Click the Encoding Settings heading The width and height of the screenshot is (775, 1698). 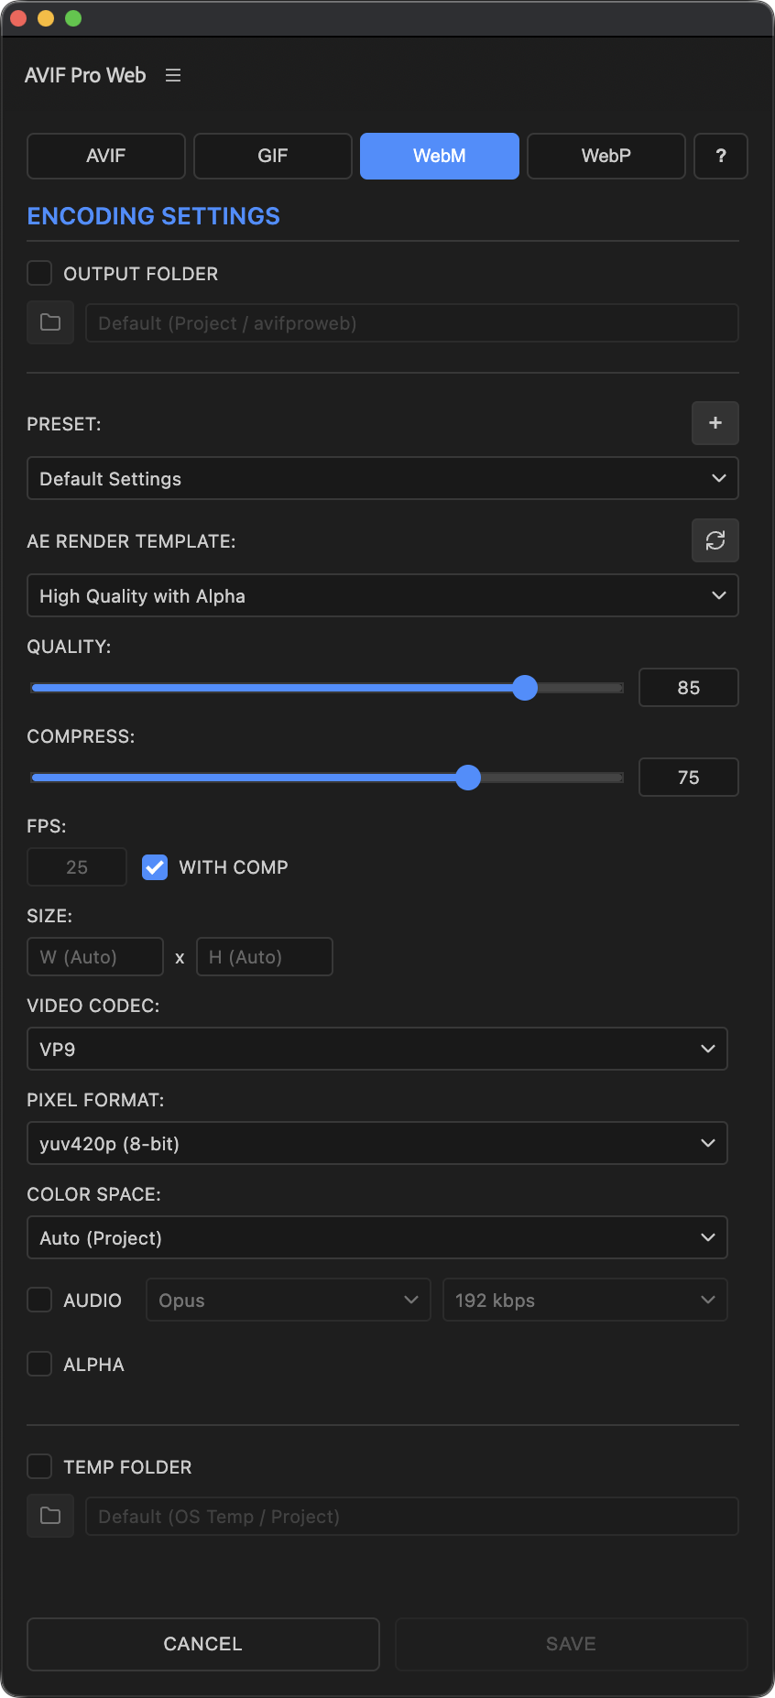(x=154, y=216)
